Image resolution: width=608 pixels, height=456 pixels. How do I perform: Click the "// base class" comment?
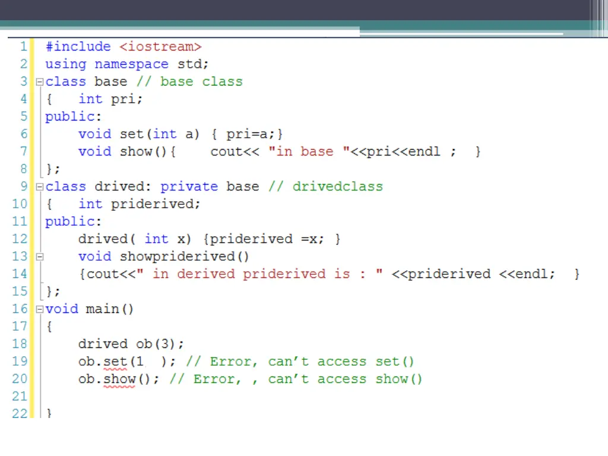tap(189, 82)
